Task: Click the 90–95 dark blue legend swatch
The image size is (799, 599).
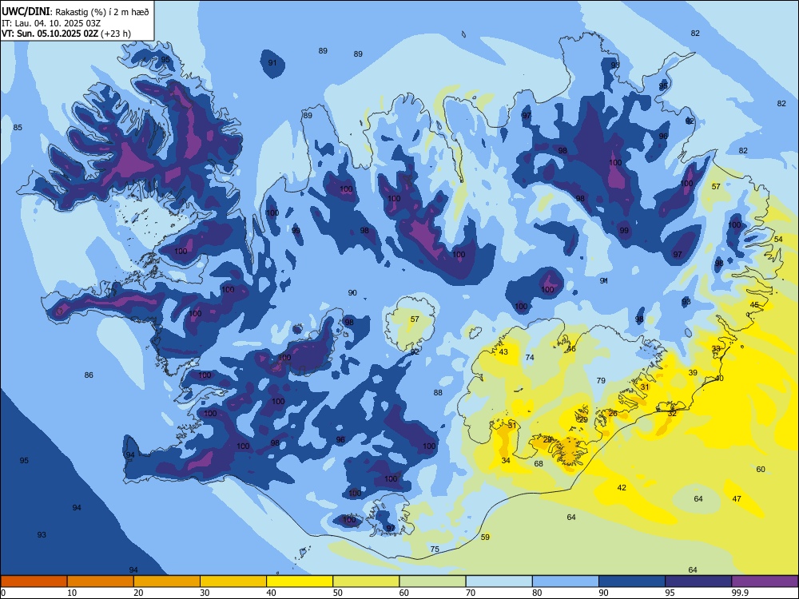Action: [x=632, y=581]
